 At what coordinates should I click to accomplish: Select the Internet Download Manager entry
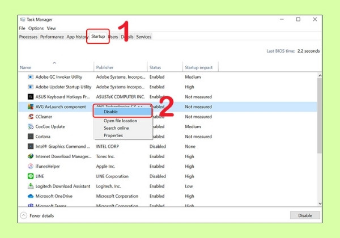tap(63, 156)
